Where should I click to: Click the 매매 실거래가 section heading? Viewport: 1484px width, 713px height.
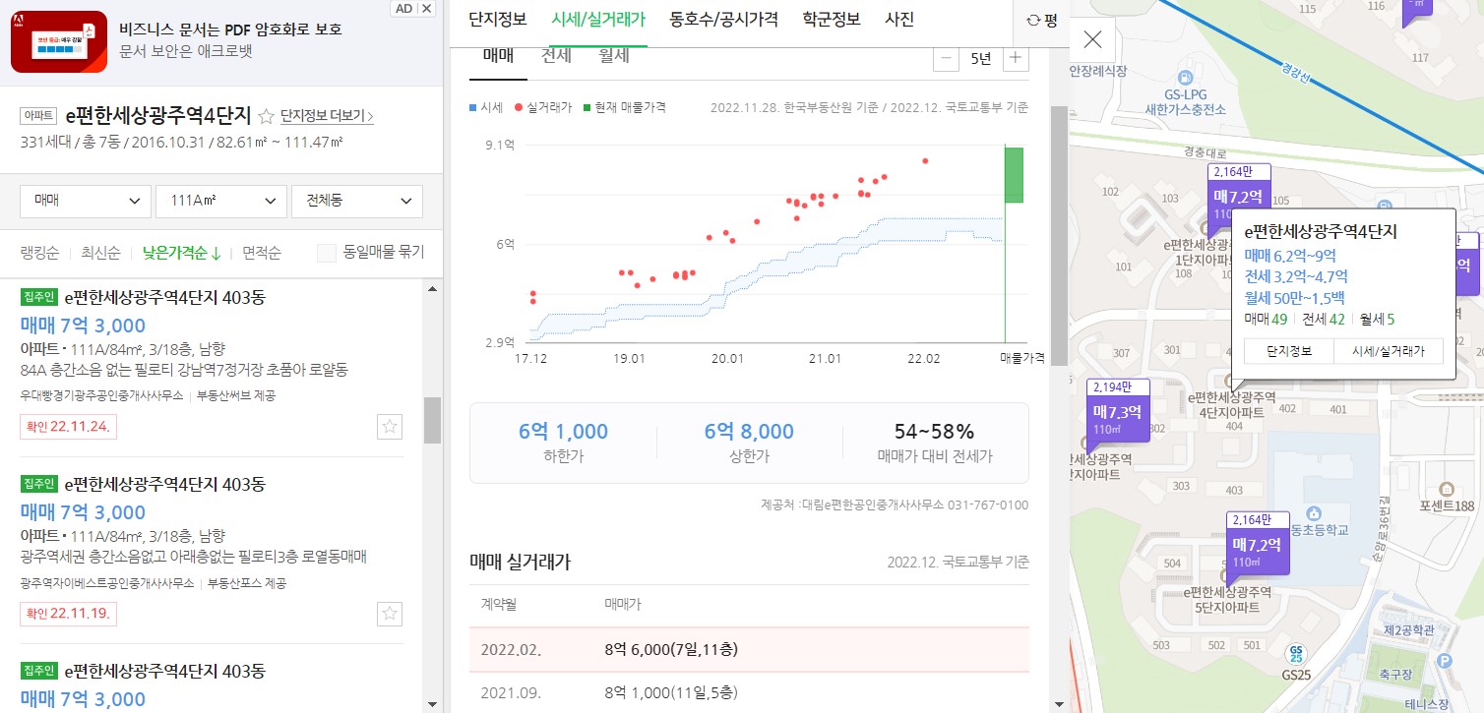coord(520,562)
